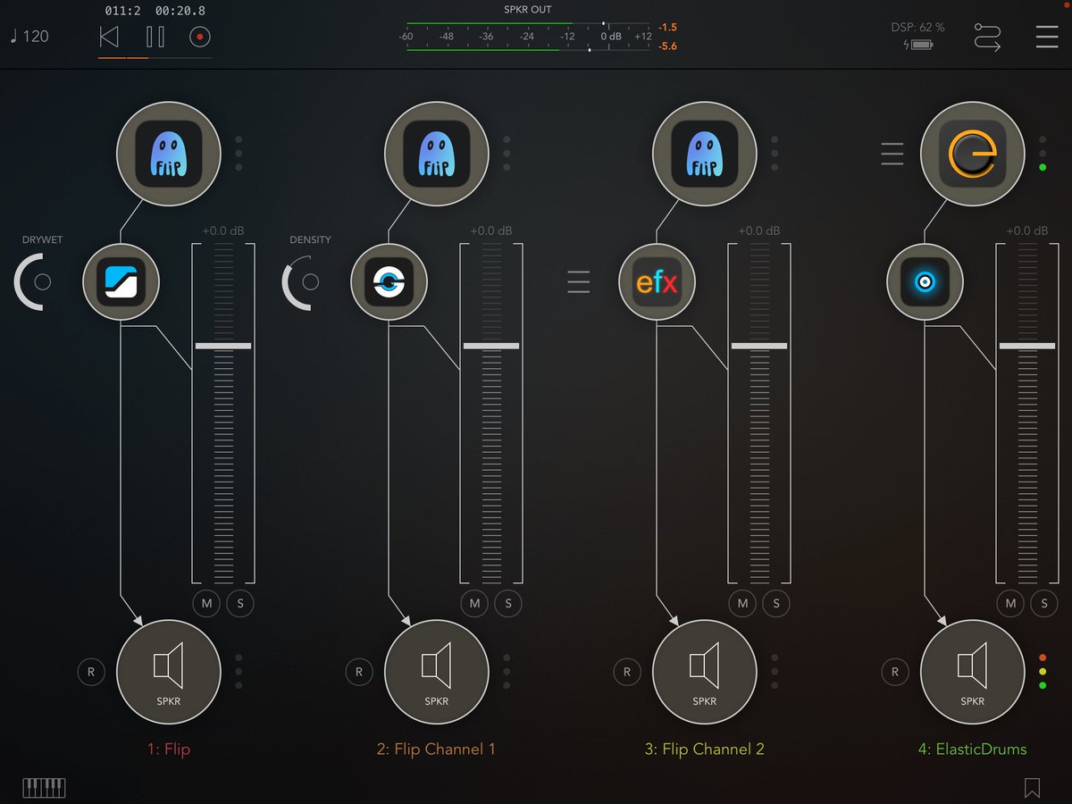Solo channel 1: Flip
The image size is (1072, 804).
pos(240,604)
